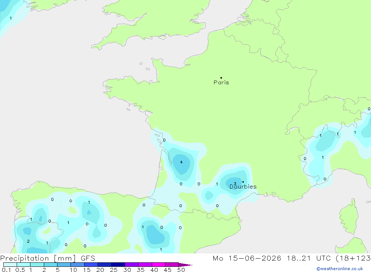Click the legend label '50'

181,270
